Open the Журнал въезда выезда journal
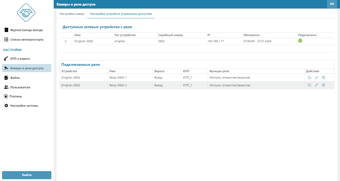 (x=26, y=30)
